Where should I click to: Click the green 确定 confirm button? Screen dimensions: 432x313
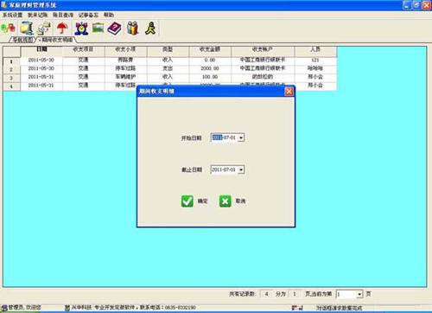tap(194, 201)
